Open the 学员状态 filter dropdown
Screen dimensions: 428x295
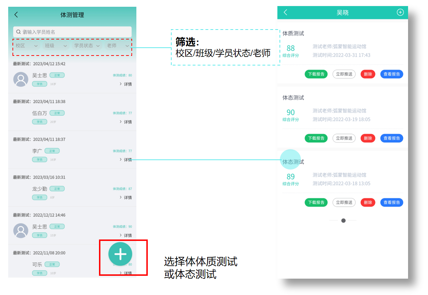click(87, 46)
